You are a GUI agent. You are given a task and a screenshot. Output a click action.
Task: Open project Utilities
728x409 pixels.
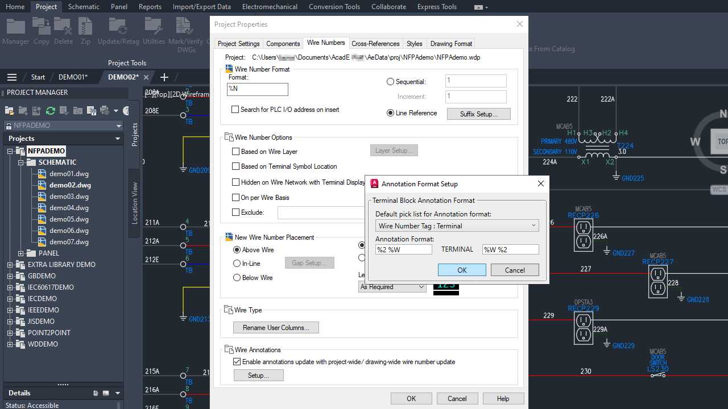click(154, 26)
